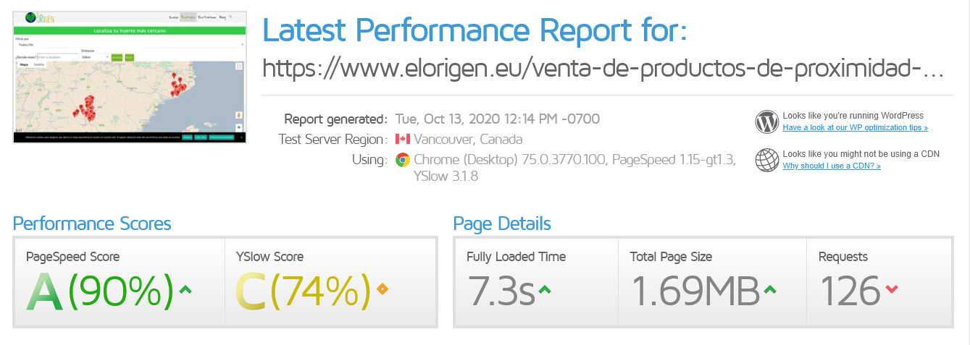970x345 pixels.
Task: Click red down arrow beside 126 requests
Action: tap(892, 290)
